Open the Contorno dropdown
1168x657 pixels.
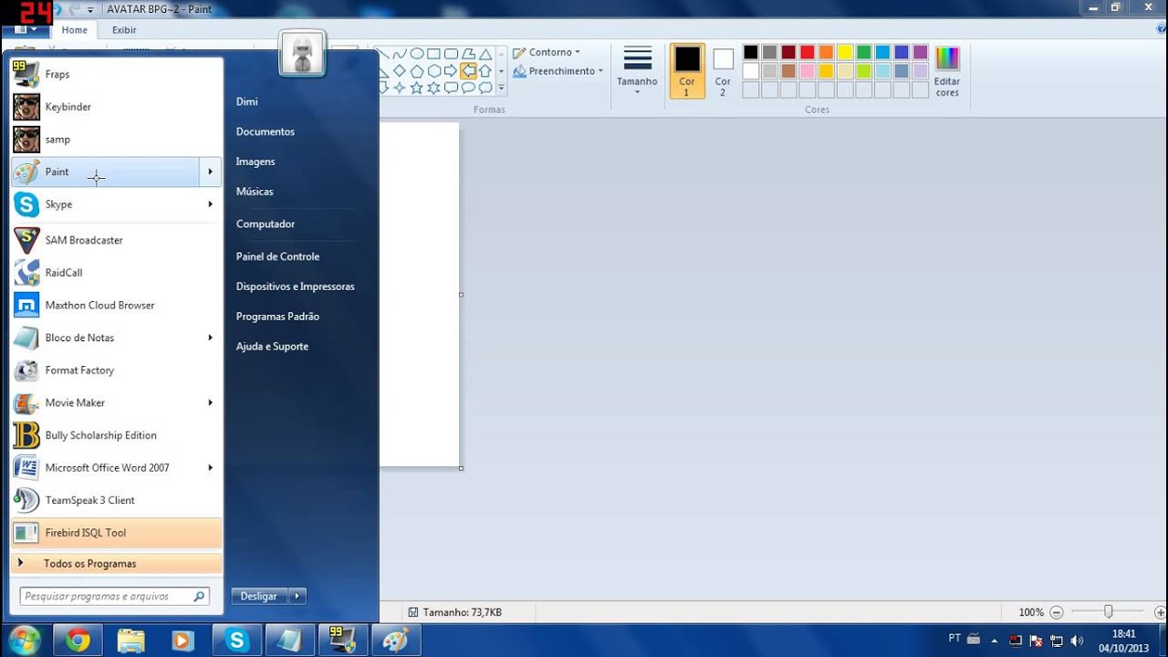click(547, 52)
